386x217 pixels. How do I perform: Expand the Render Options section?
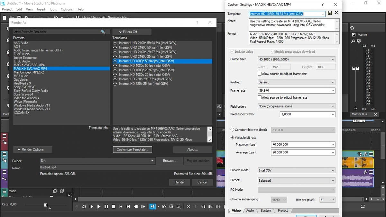[33, 149]
